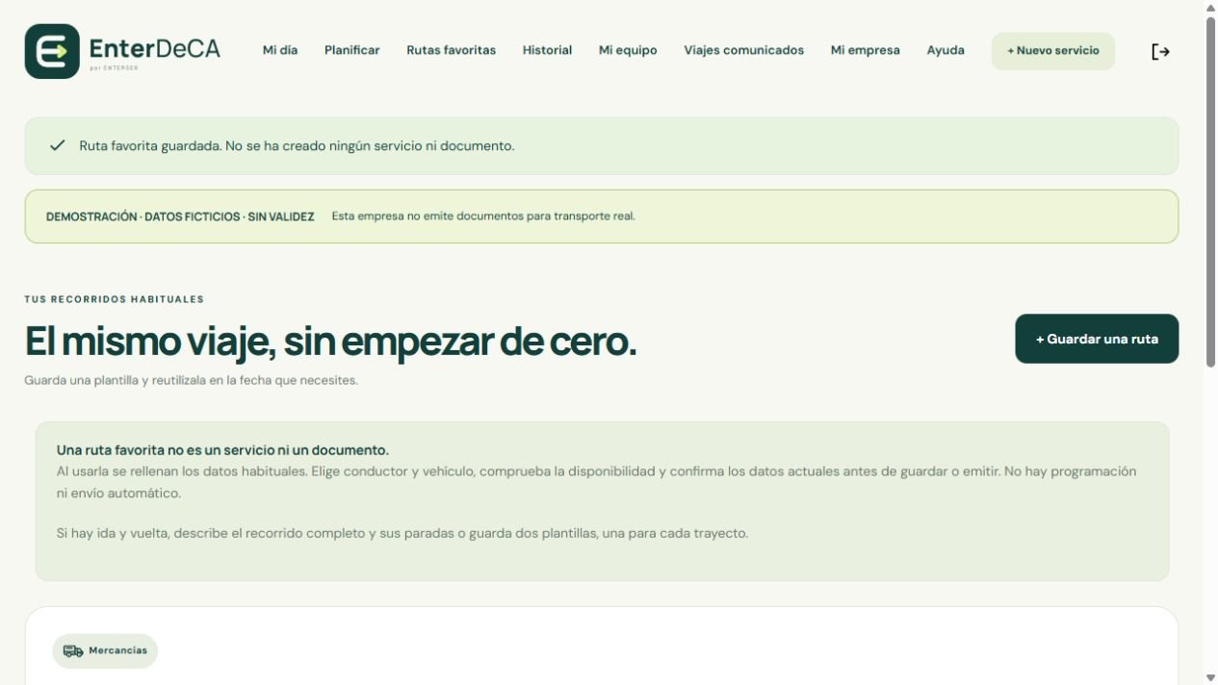Click 'Una ruta favorita no es un servicio' bold text

[222, 450]
